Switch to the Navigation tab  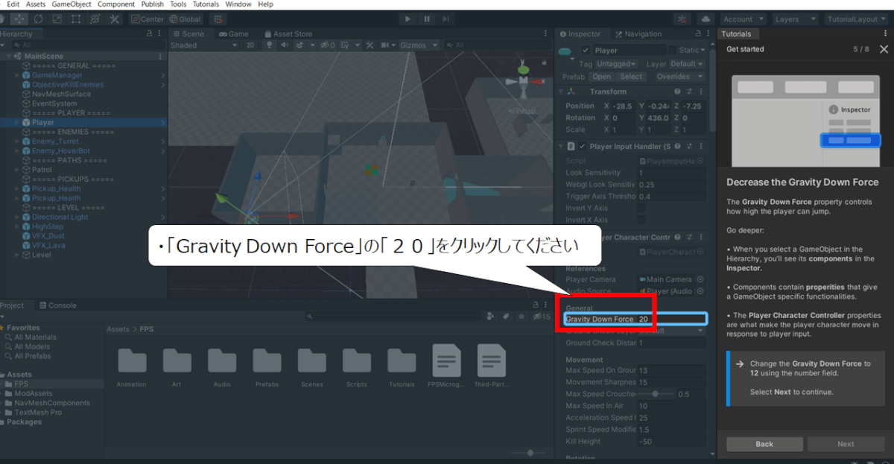click(x=638, y=34)
